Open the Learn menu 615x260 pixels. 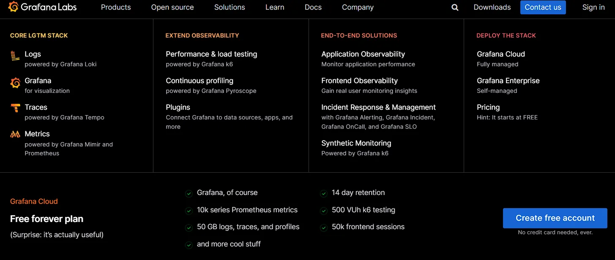275,7
